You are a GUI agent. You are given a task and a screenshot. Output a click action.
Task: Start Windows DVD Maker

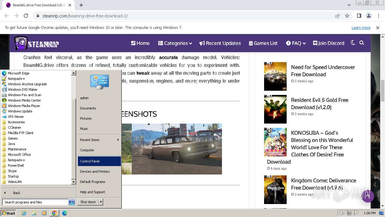point(23,90)
